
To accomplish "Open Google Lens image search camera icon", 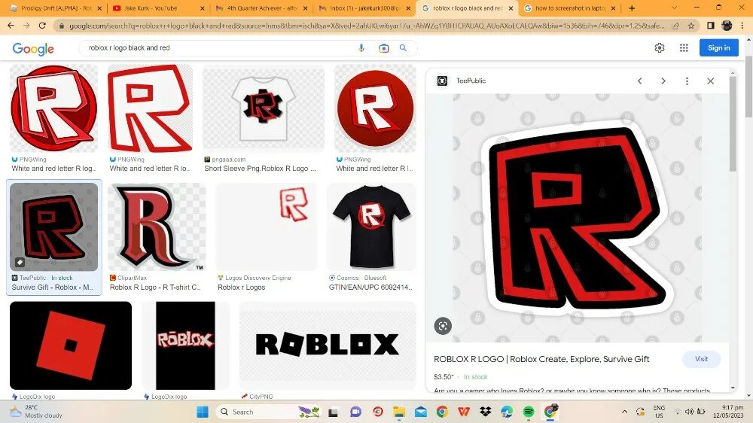I will pyautogui.click(x=383, y=48).
